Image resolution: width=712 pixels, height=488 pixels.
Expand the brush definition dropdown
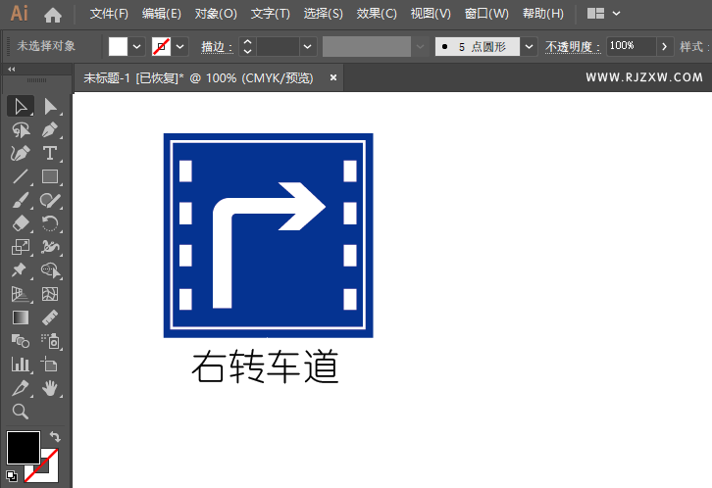[530, 47]
